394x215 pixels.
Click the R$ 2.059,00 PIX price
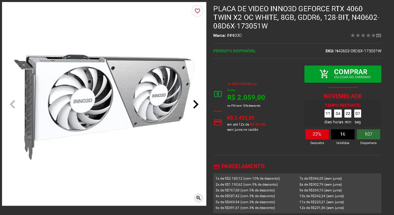point(246,97)
